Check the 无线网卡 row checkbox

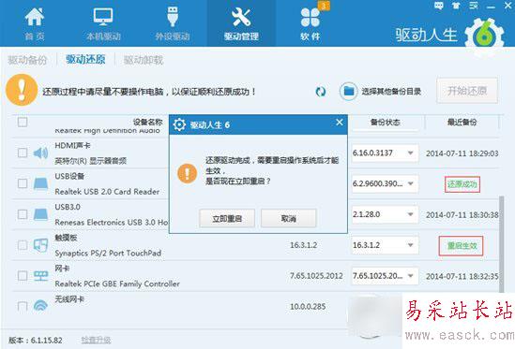23,306
